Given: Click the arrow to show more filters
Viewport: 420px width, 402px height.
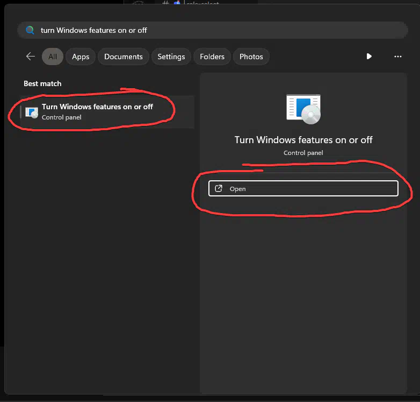Looking at the screenshot, I should (369, 57).
